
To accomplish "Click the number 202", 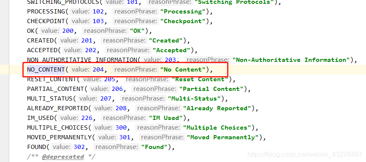I will (91, 50).
